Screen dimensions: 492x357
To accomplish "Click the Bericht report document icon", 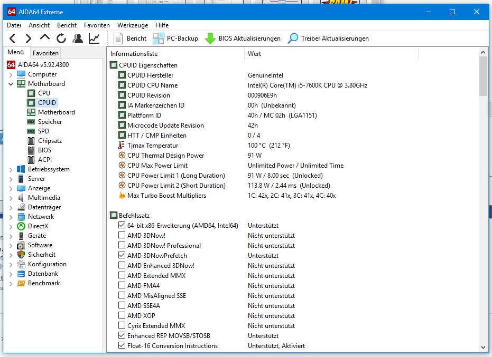I will point(118,38).
